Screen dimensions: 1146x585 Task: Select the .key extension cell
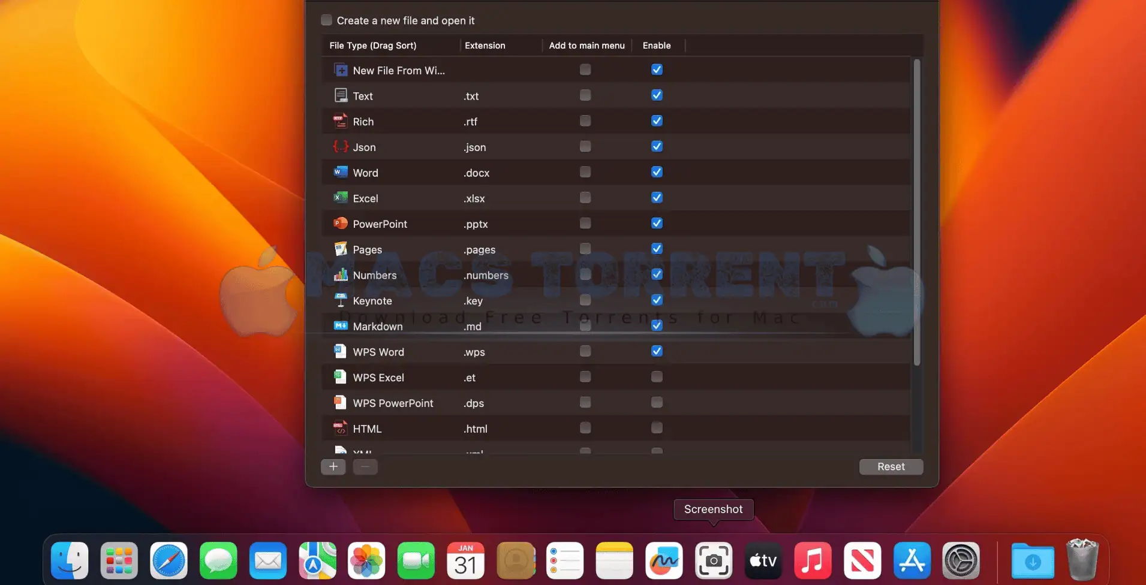(x=473, y=301)
